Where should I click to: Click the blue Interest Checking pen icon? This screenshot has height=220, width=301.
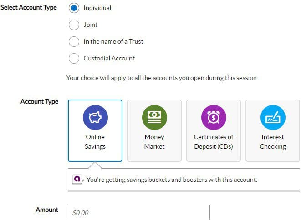(x=273, y=117)
